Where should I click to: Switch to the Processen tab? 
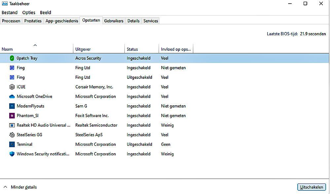point(11,21)
